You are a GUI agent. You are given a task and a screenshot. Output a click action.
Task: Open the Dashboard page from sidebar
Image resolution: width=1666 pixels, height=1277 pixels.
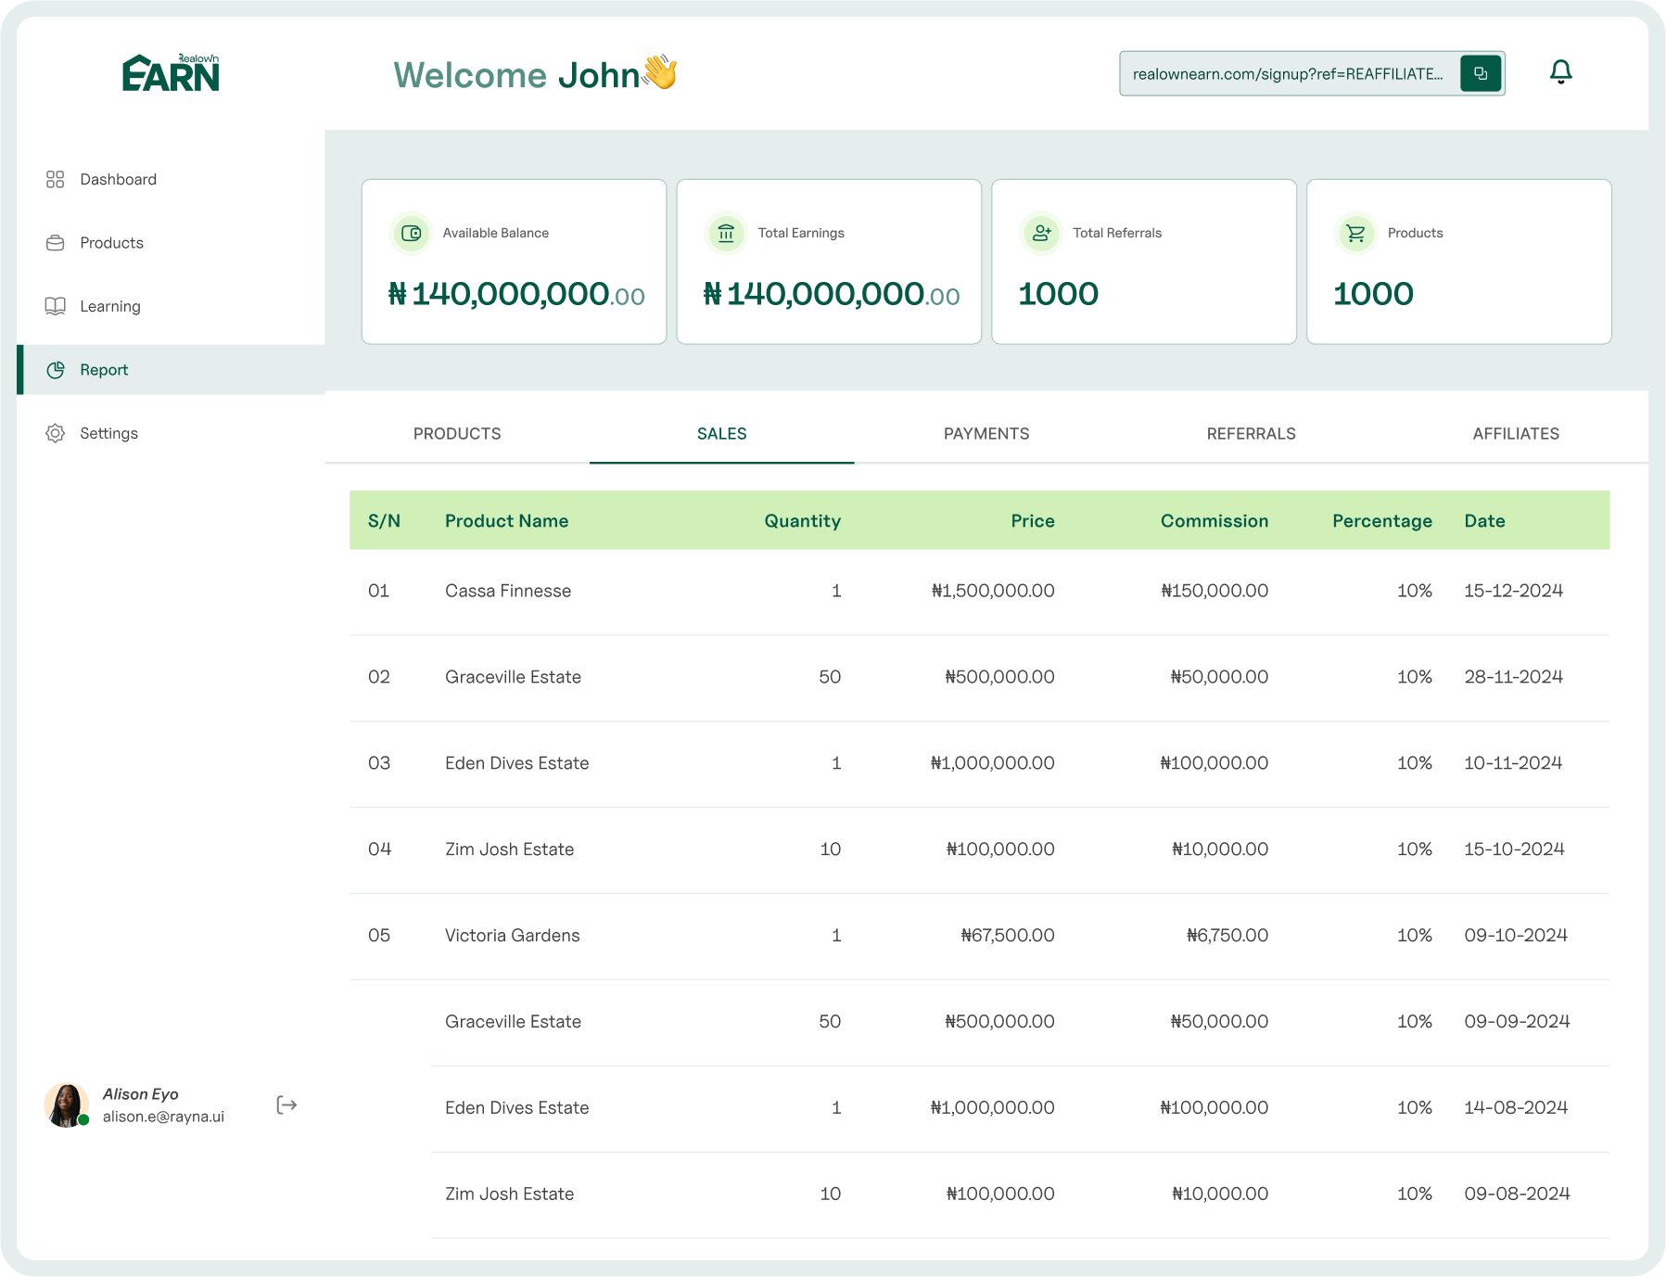pos(118,179)
